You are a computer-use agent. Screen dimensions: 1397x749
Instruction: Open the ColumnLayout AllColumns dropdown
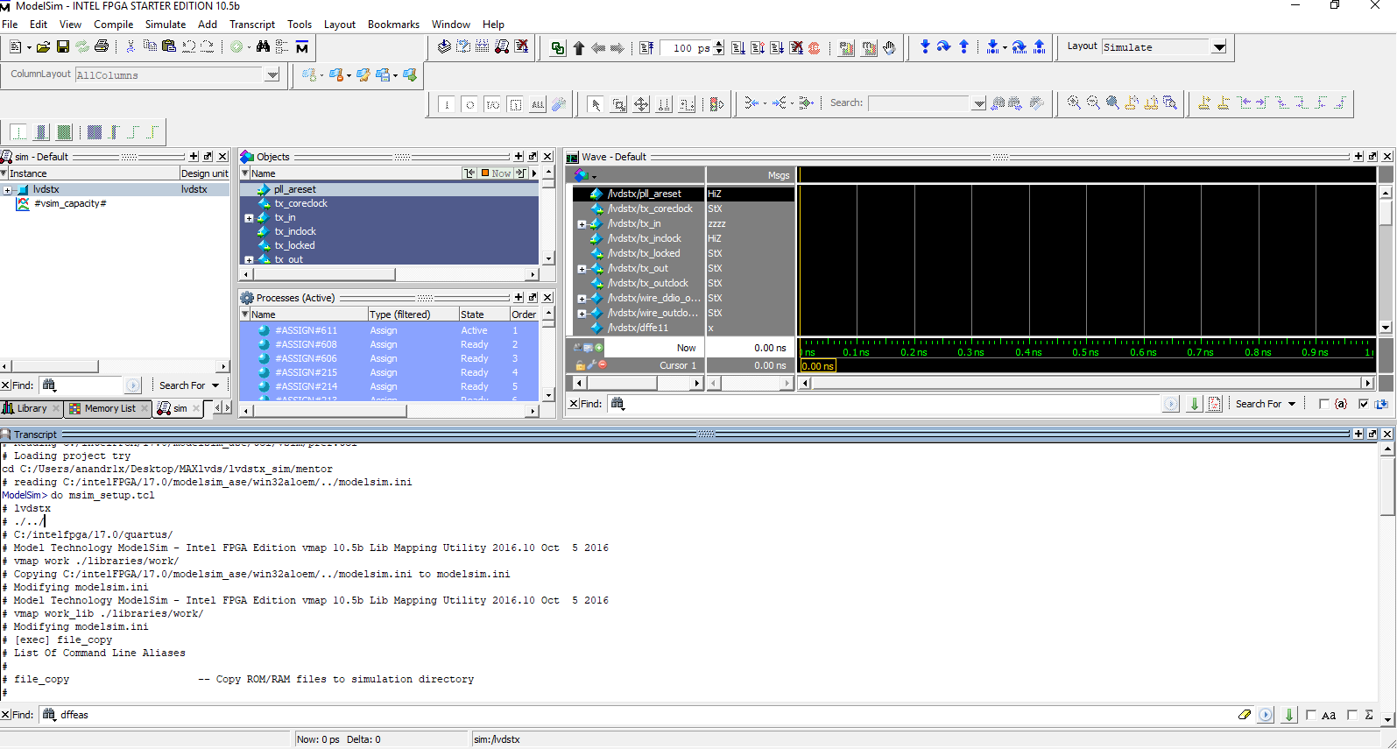(272, 75)
